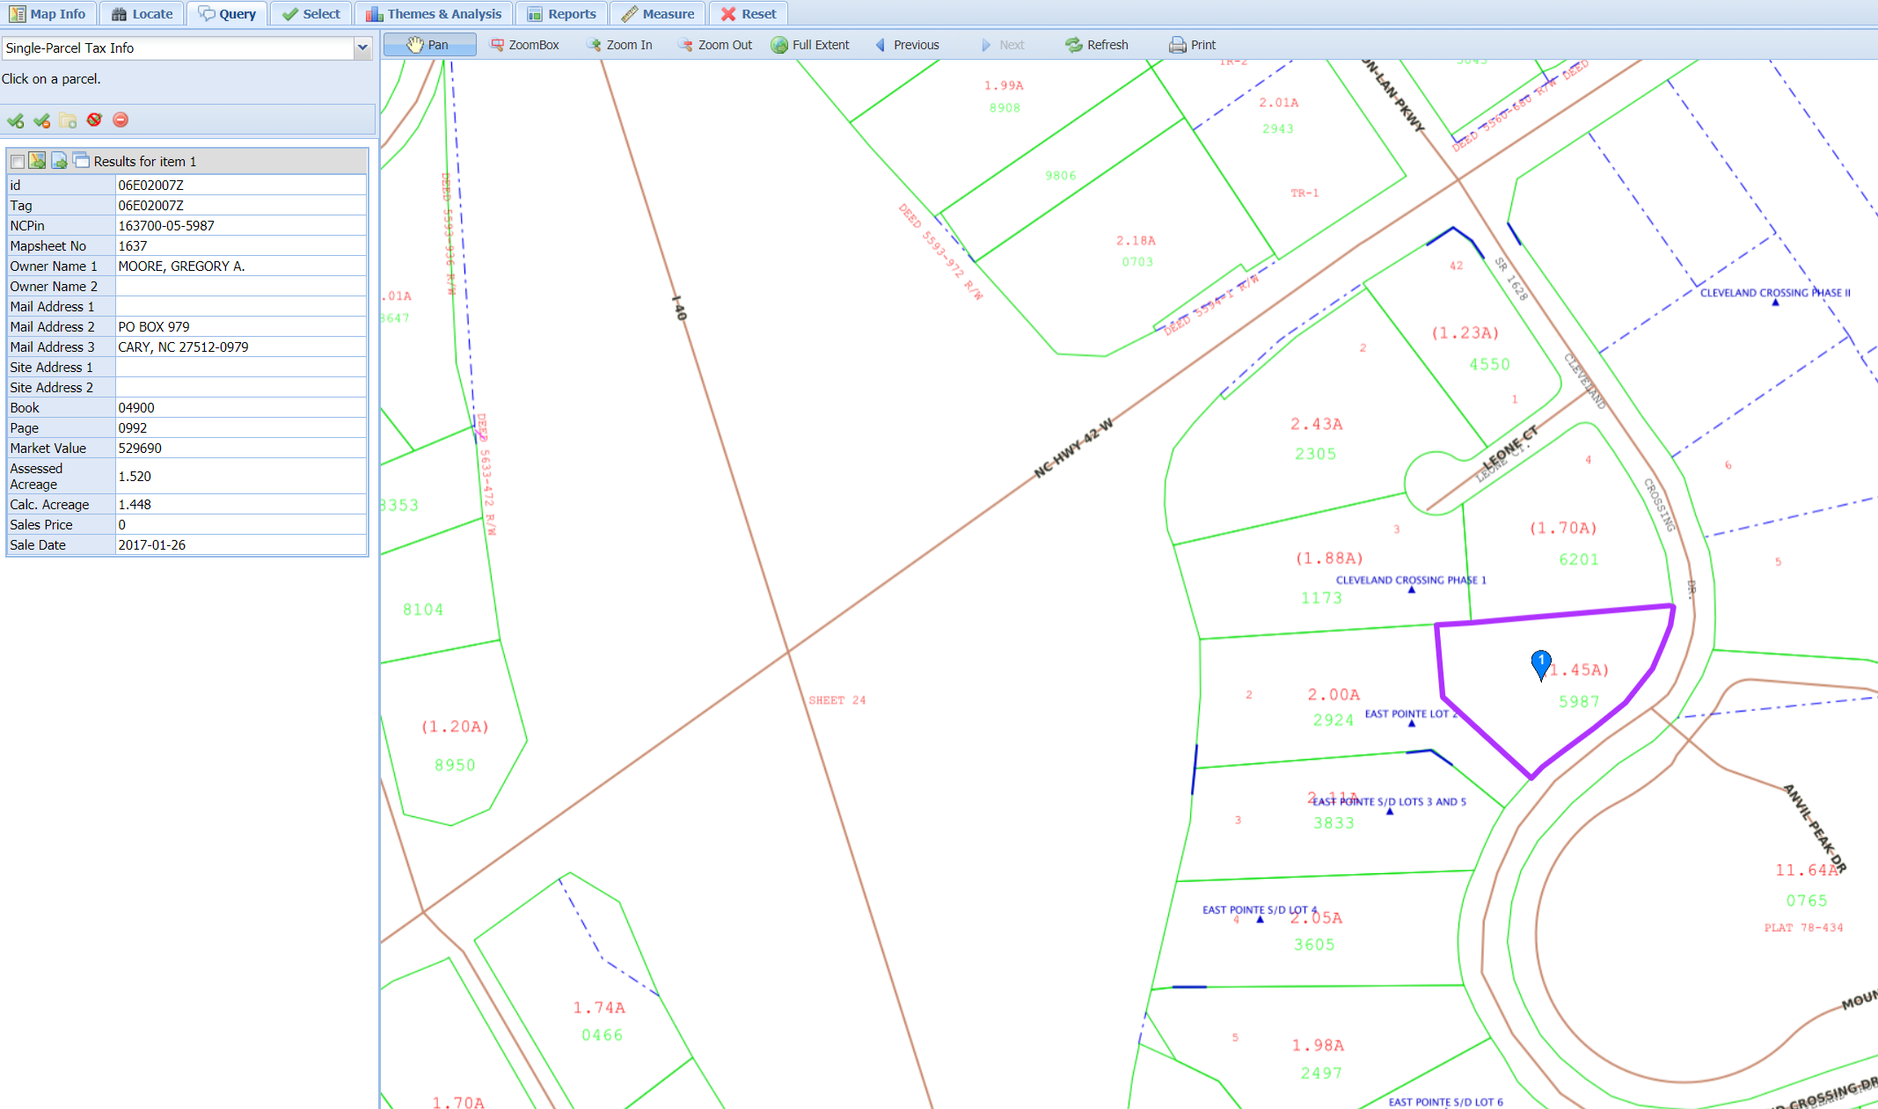Click the Full Extent globe button
The image size is (1878, 1109).
(810, 45)
